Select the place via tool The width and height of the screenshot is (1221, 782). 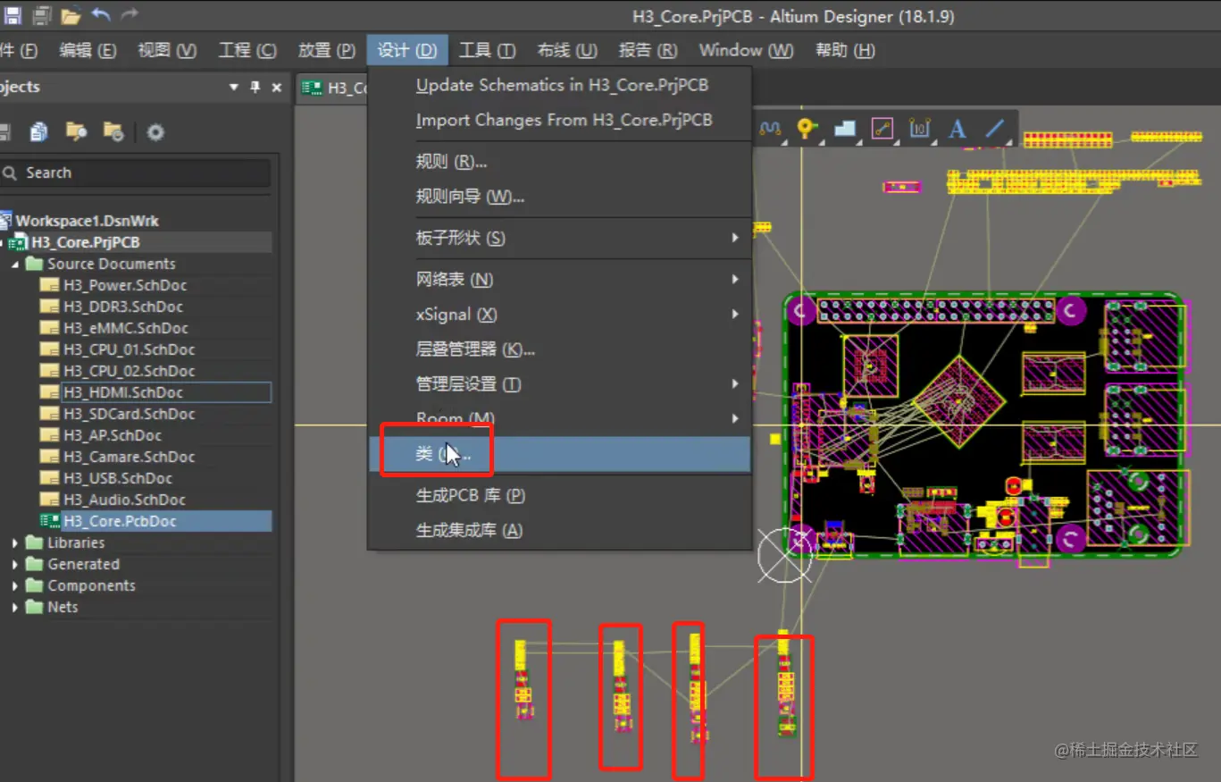(x=807, y=129)
